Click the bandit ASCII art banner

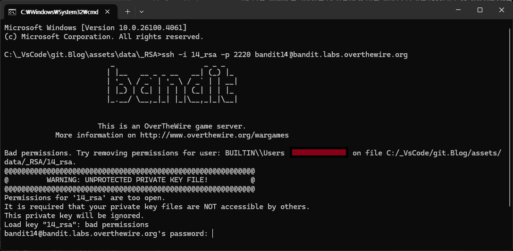coord(172,84)
